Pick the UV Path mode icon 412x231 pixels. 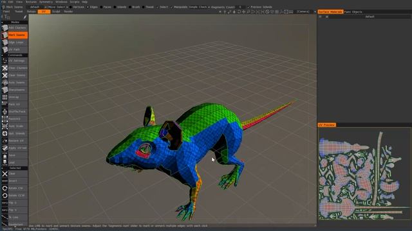tap(5, 49)
